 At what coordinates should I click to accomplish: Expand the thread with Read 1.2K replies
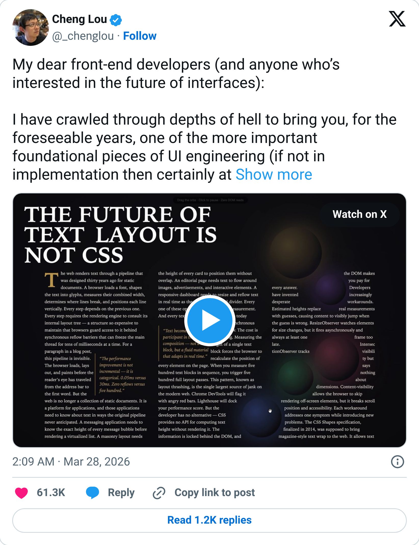click(209, 520)
